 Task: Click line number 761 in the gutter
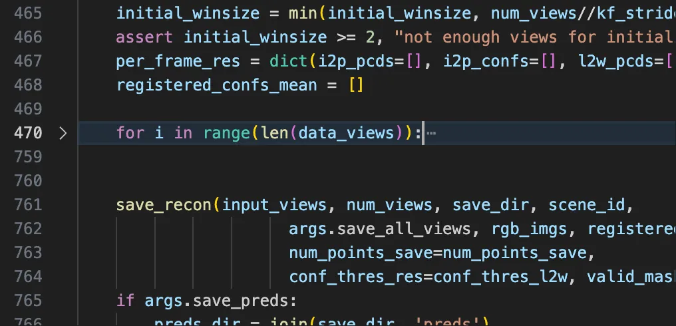[x=28, y=204]
